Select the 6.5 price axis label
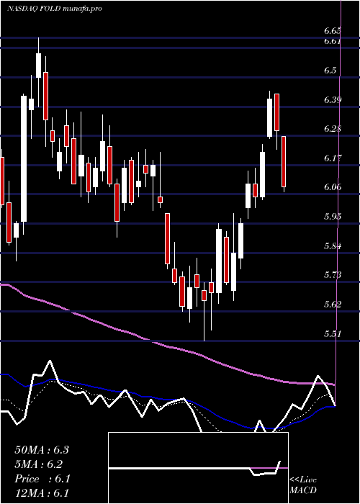360x504 pixels. (330, 71)
